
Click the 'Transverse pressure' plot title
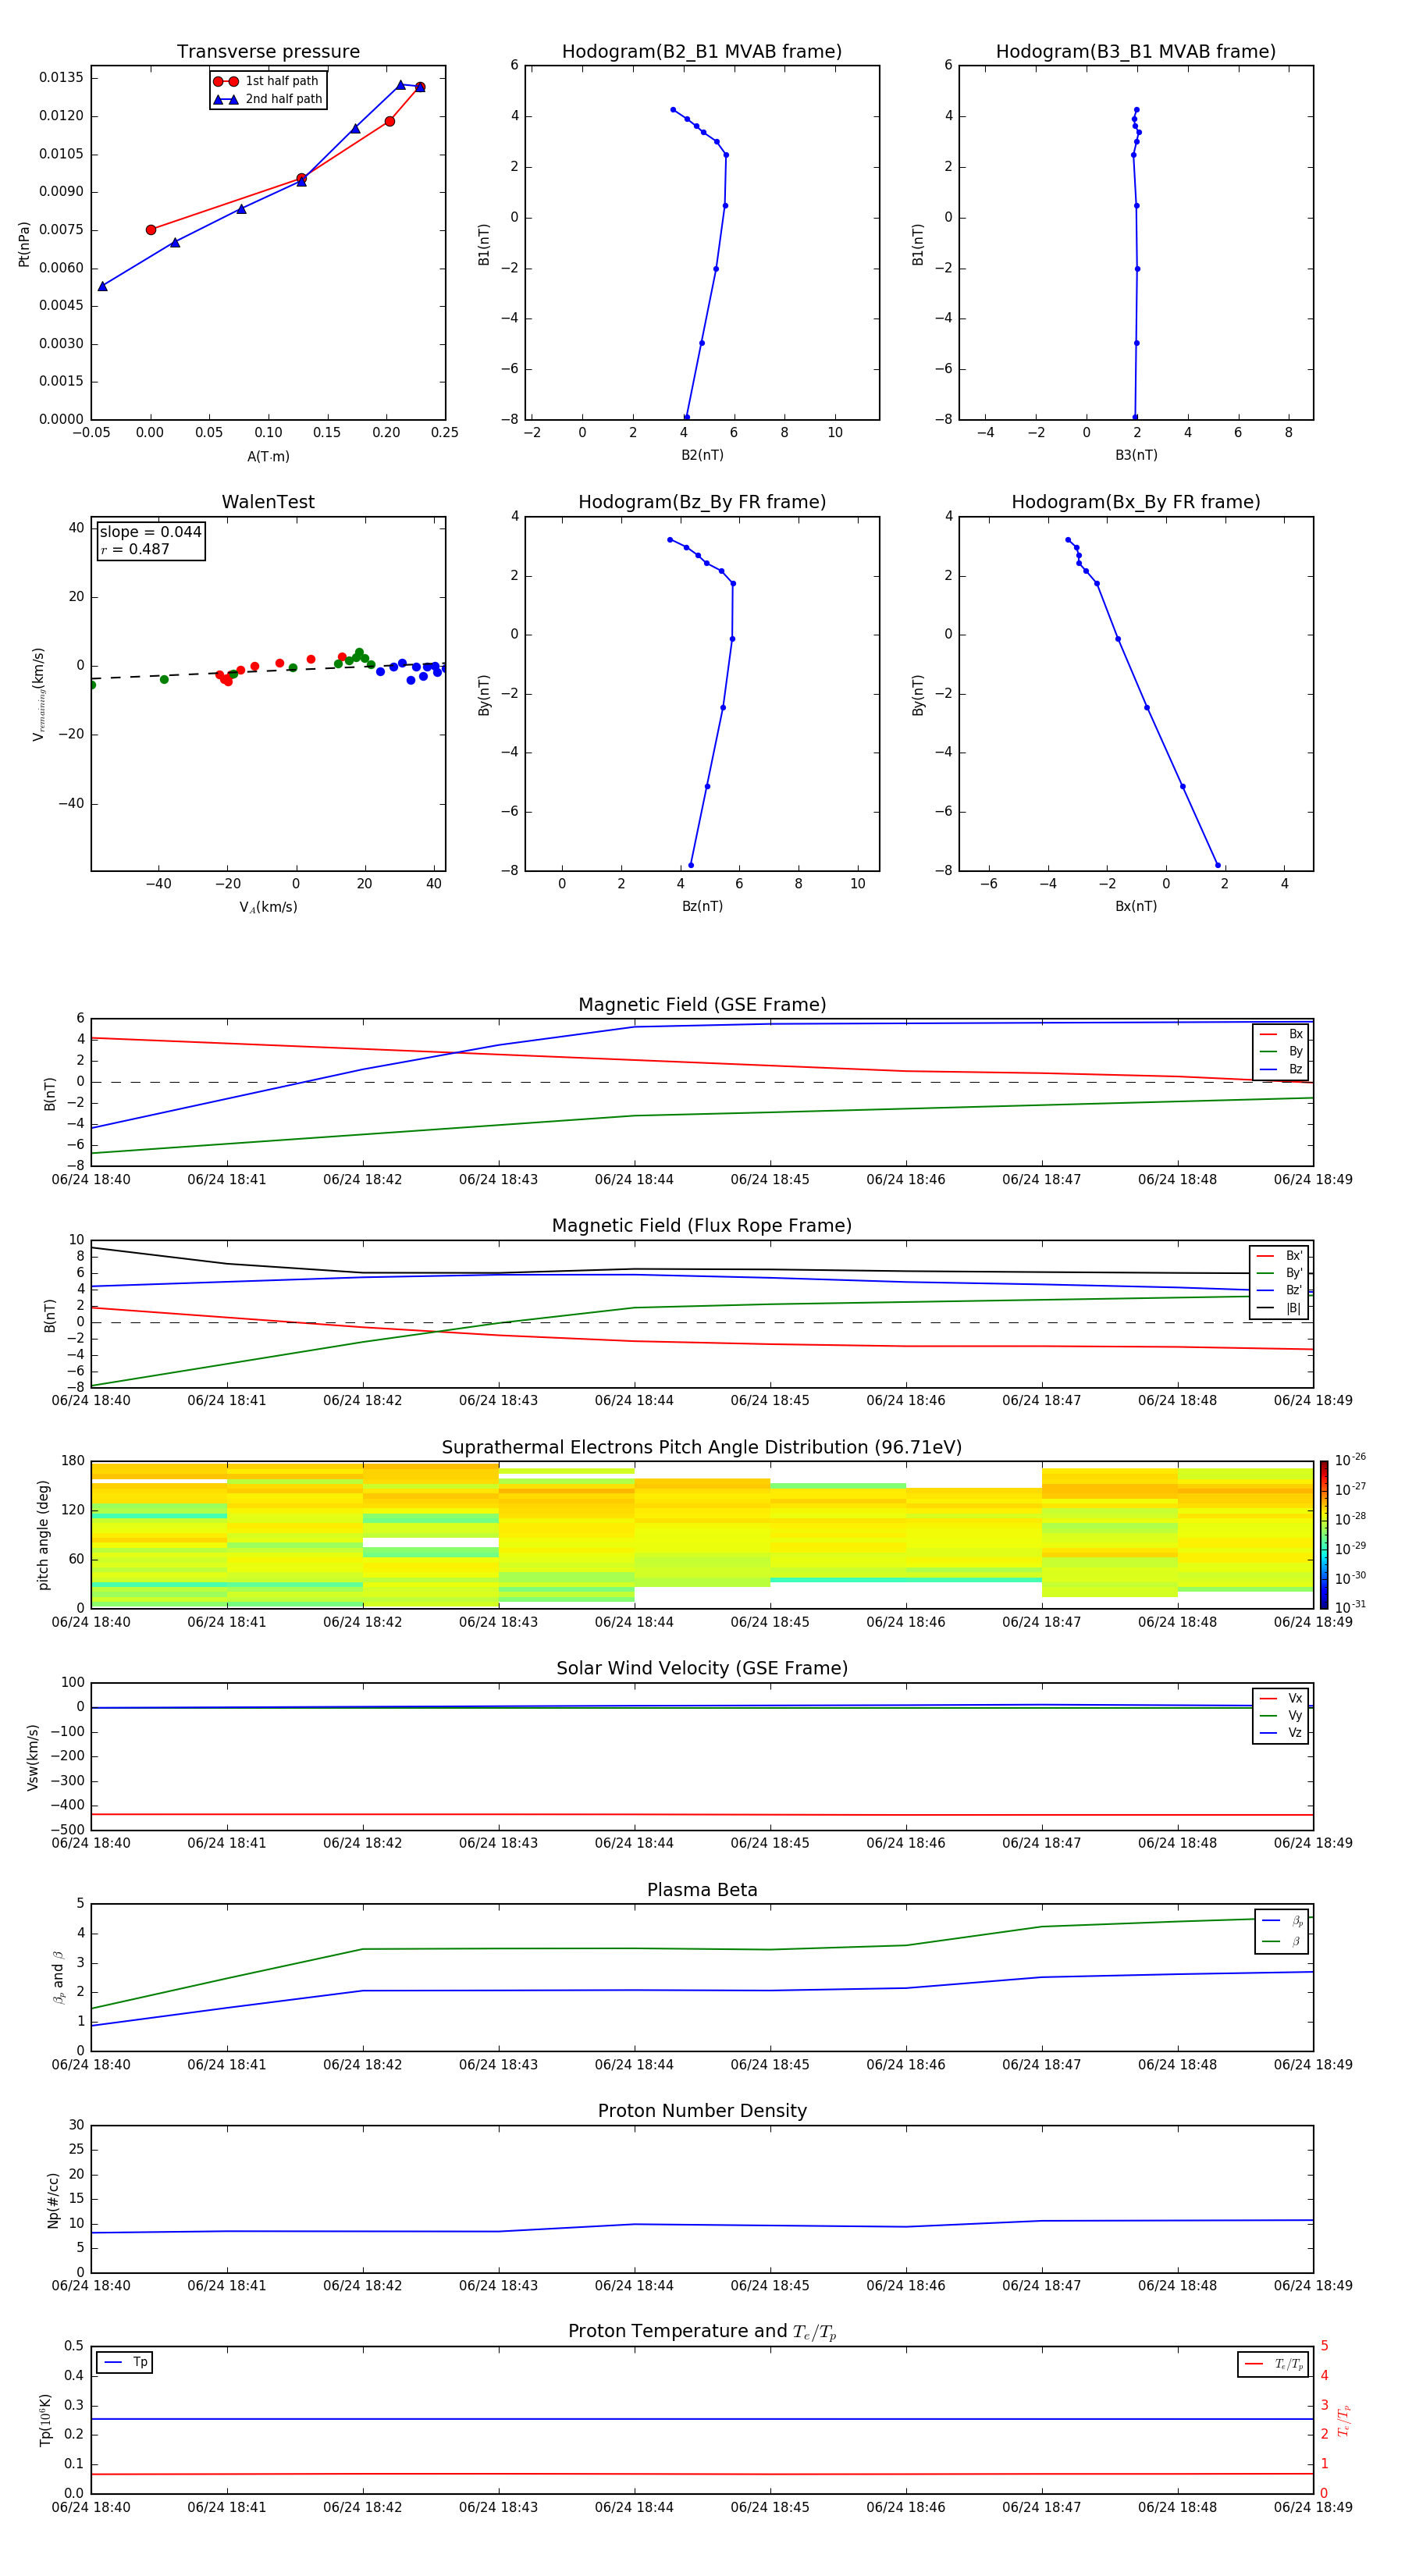(268, 52)
